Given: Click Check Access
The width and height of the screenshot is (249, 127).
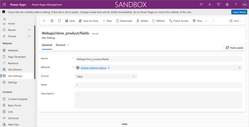Looking at the screenshot, I should click(179, 21).
